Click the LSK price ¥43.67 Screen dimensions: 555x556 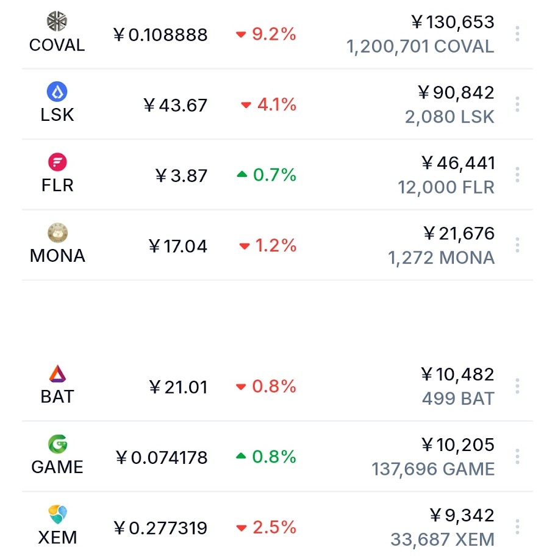pyautogui.click(x=176, y=105)
